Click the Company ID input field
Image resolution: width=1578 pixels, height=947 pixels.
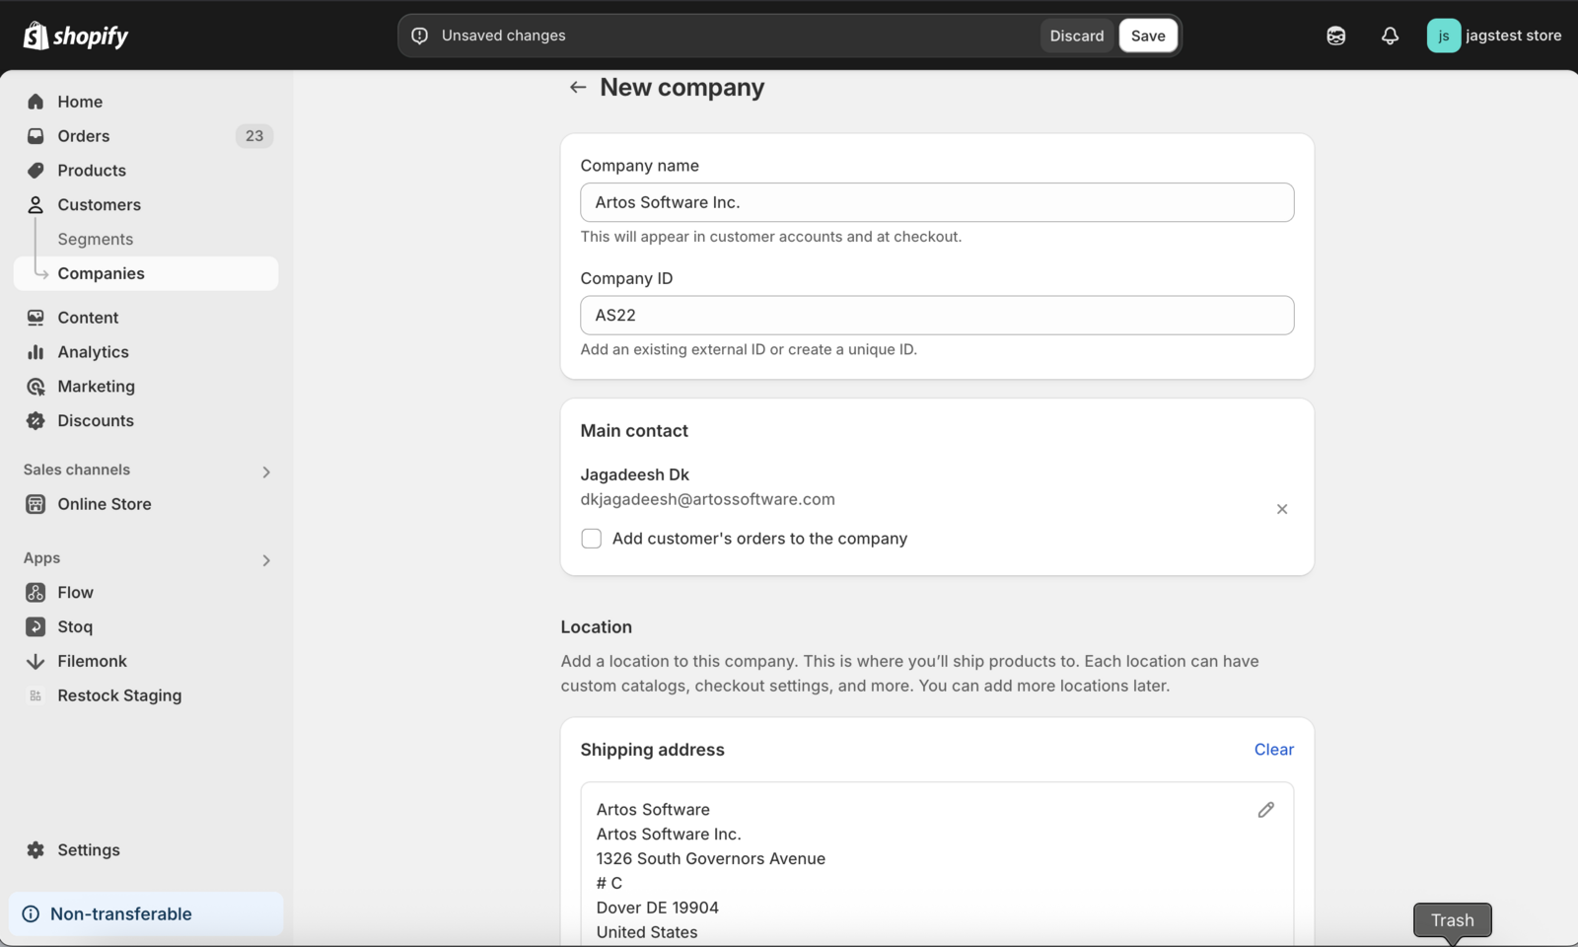pos(937,316)
